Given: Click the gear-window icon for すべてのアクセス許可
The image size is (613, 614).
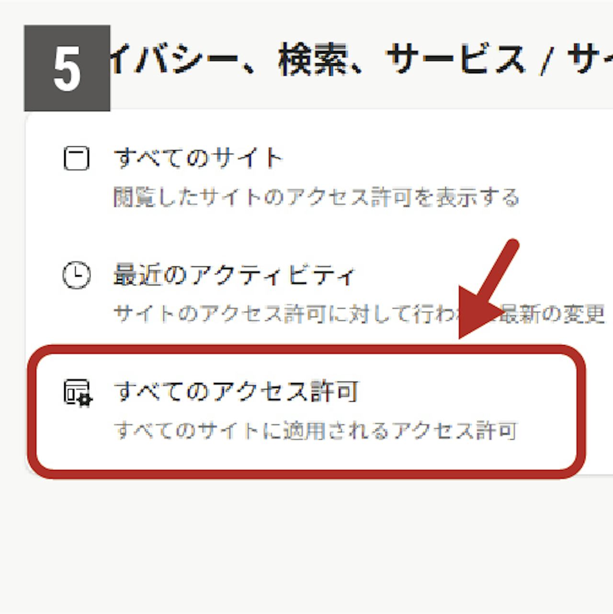Looking at the screenshot, I should [78, 393].
